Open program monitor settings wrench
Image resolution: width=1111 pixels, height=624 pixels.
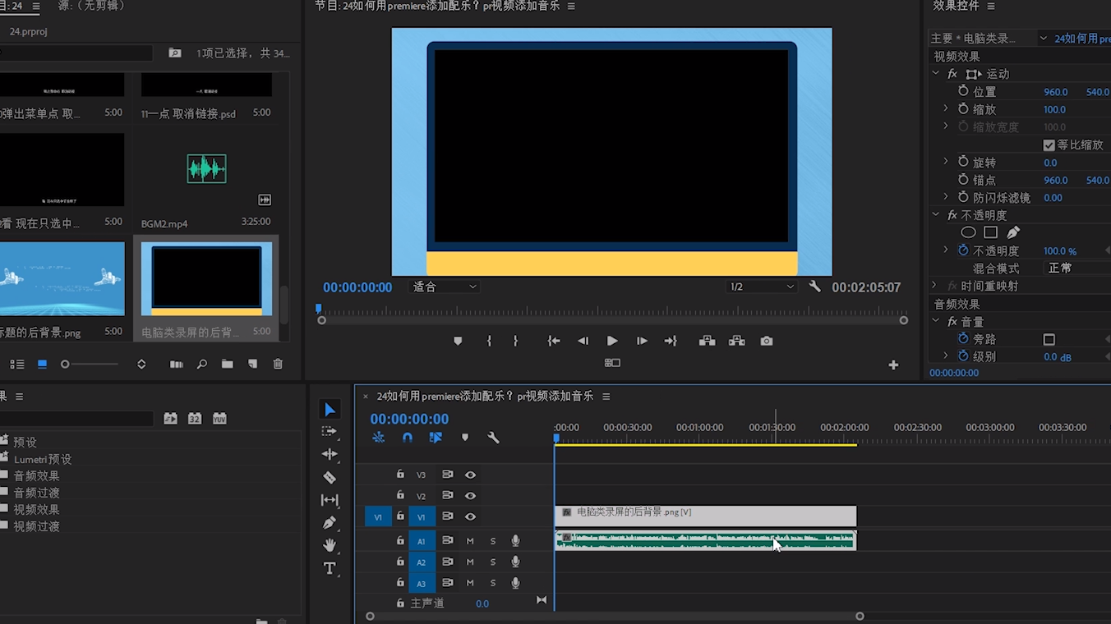click(x=814, y=287)
